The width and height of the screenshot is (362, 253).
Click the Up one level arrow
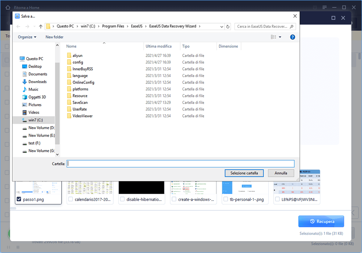[x=41, y=27]
